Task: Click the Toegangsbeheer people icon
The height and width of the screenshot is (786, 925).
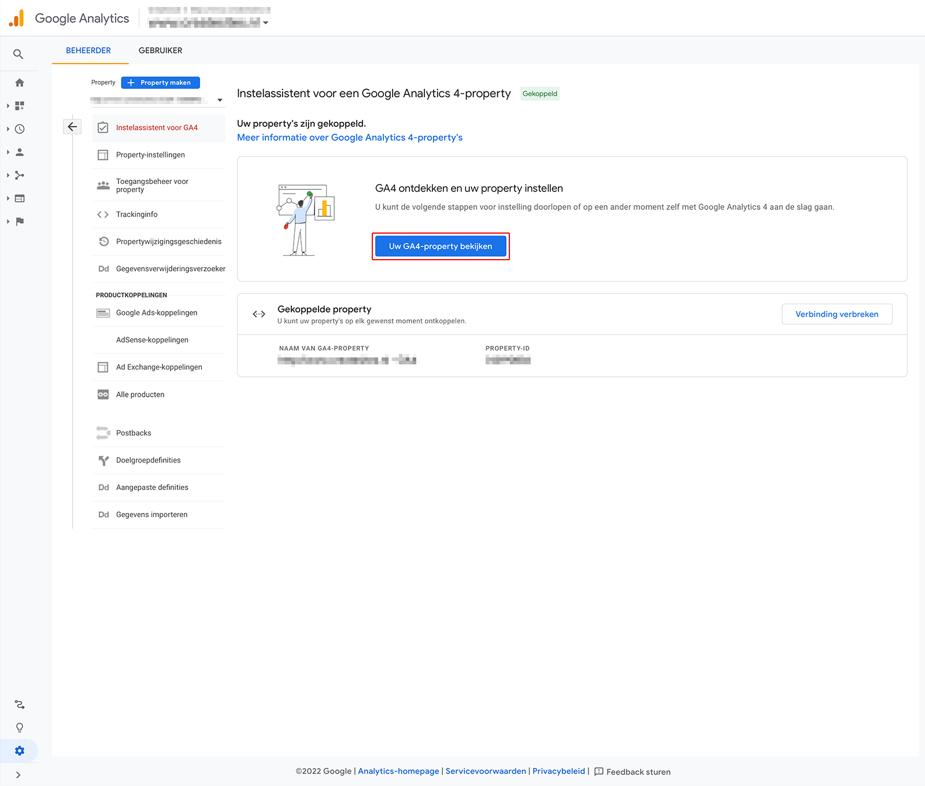Action: pyautogui.click(x=103, y=185)
